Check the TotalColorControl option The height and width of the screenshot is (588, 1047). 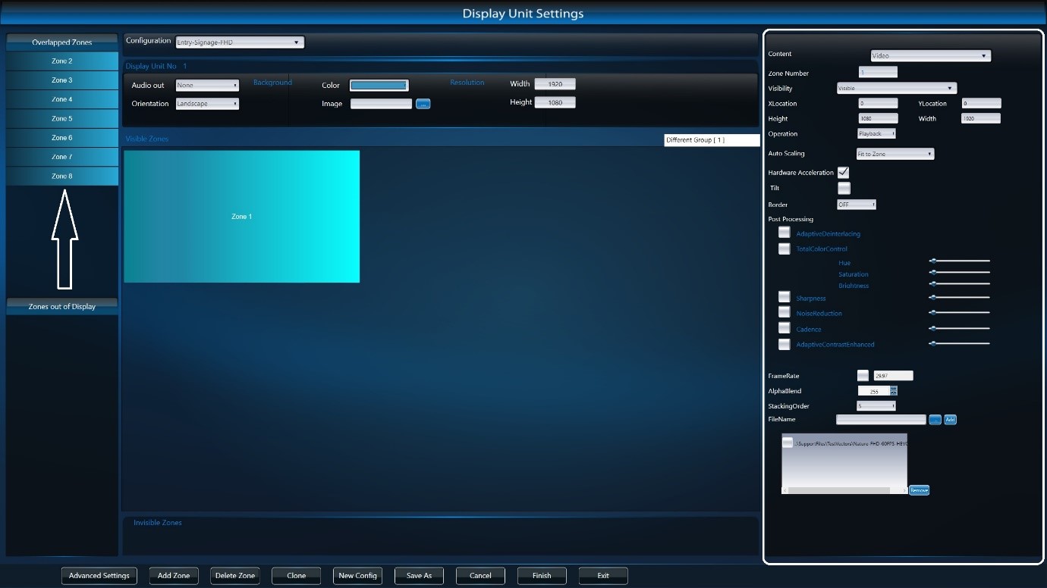(784, 249)
